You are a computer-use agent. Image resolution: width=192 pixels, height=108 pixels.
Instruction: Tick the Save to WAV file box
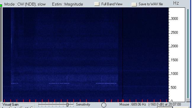[134, 4]
